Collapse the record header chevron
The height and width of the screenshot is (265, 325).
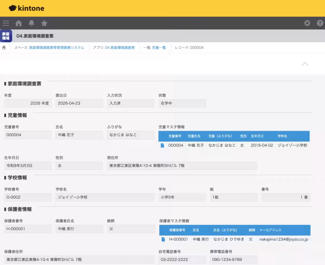305,64
